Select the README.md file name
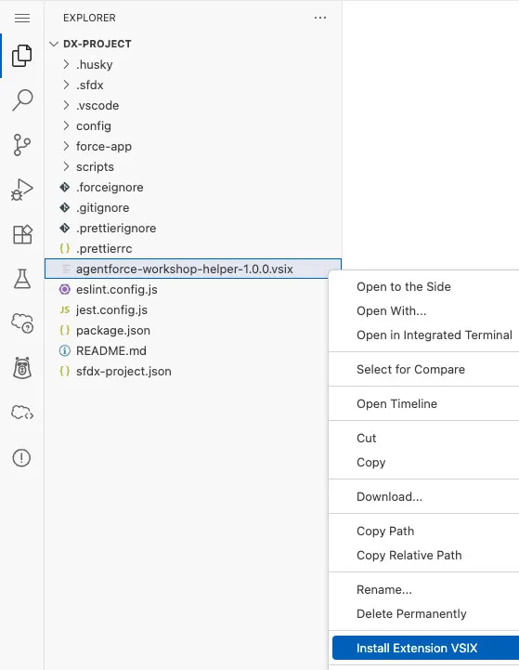The height and width of the screenshot is (670, 519). click(x=111, y=351)
